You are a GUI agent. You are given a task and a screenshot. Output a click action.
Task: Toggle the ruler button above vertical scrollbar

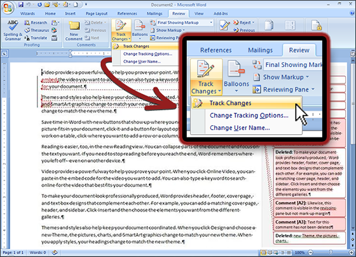pos(352,54)
